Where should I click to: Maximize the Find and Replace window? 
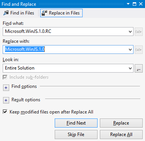click(134, 4)
